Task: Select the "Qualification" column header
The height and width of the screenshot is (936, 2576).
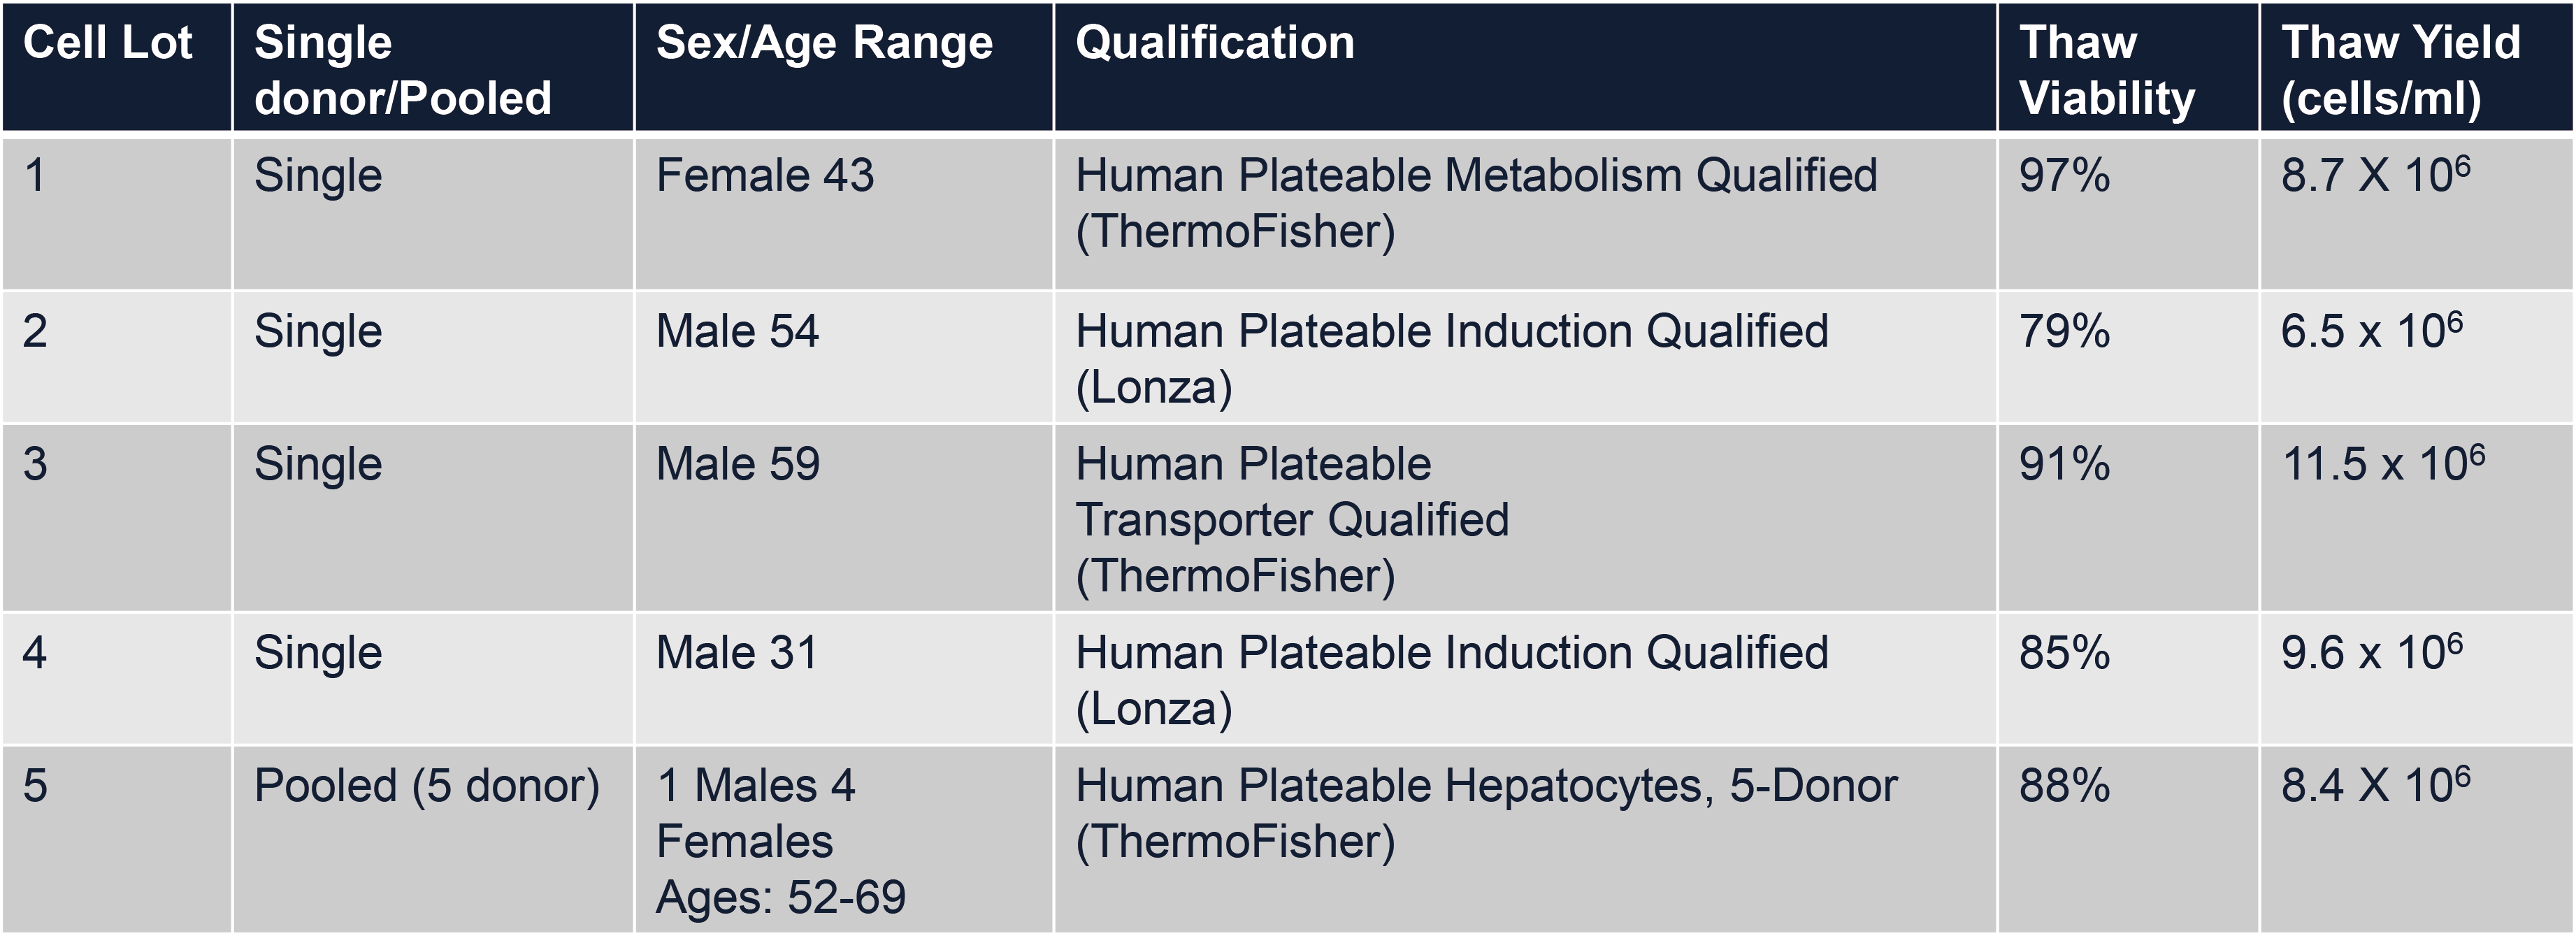Action: tap(1214, 44)
